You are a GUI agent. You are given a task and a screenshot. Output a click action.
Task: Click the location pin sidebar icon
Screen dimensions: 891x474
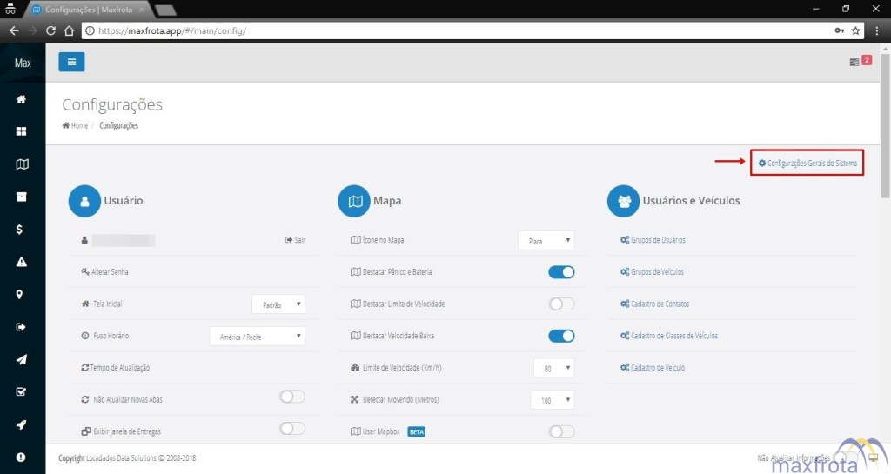(22, 295)
